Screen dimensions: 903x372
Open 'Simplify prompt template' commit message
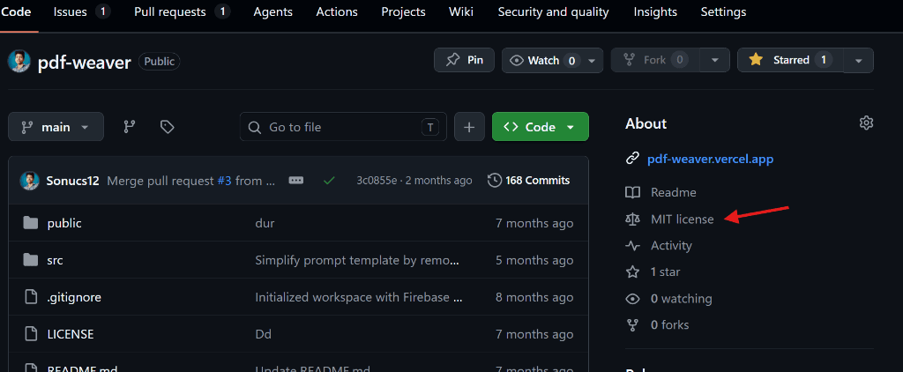[357, 260]
